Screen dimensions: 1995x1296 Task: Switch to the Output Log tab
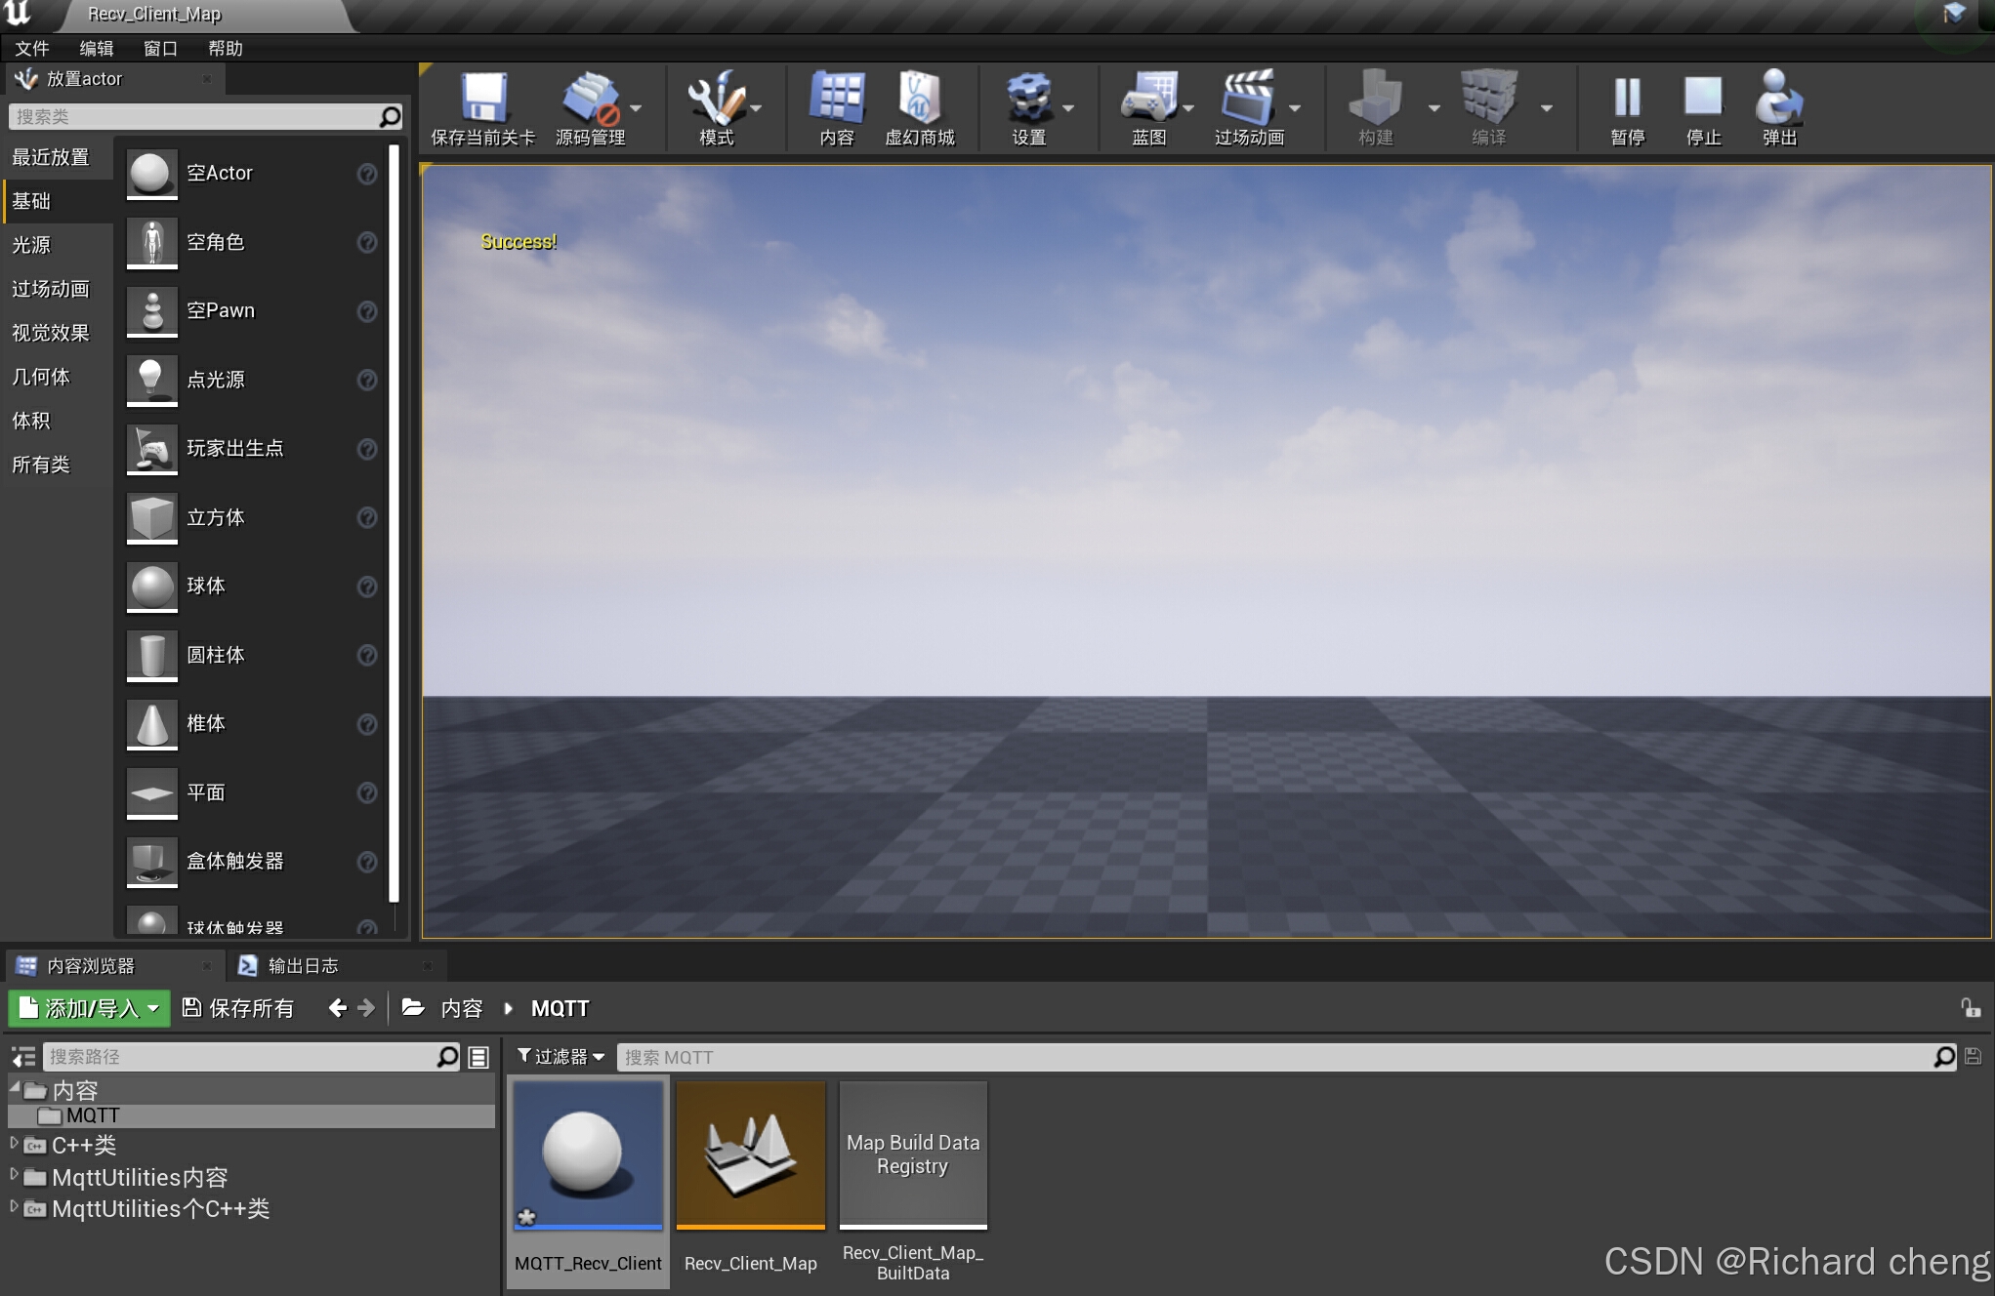303,965
